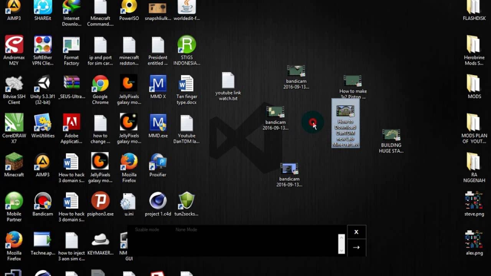Select the minecraft redstone text file

tap(129, 50)
